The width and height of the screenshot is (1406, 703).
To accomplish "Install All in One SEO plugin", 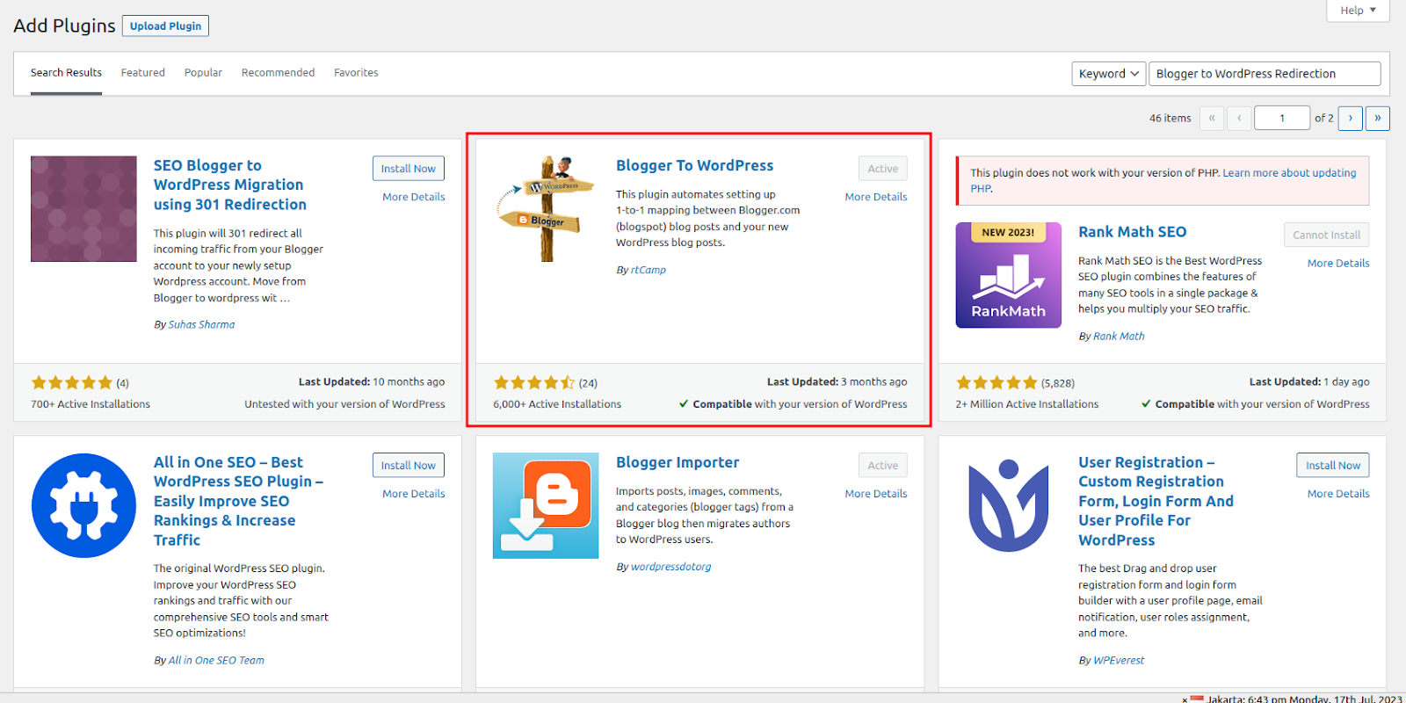I will (408, 466).
